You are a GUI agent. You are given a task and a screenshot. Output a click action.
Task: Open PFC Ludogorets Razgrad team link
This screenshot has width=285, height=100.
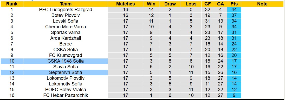pyautogui.click(x=66, y=10)
